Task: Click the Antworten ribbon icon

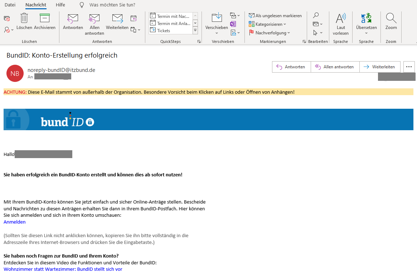Action: pos(73,19)
